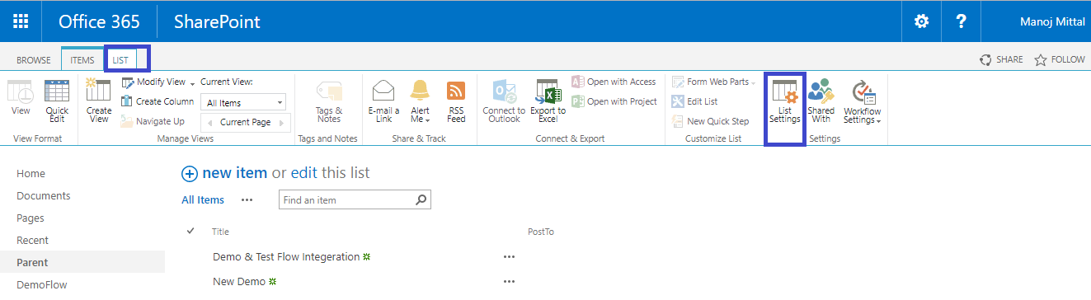
Task: Expand the Modify View dropdown arrow
Action: click(192, 83)
